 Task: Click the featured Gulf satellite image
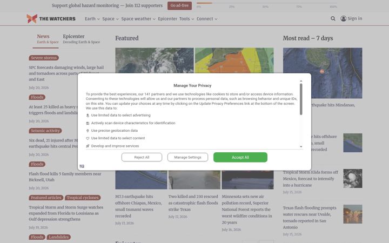point(155,60)
